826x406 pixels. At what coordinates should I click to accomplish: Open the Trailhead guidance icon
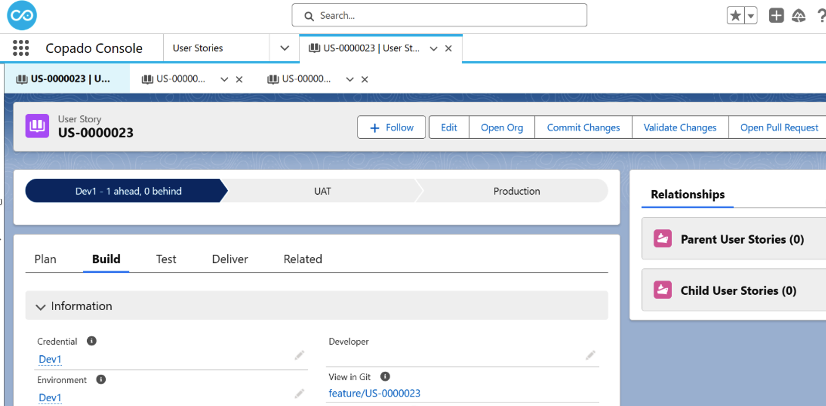coord(798,16)
